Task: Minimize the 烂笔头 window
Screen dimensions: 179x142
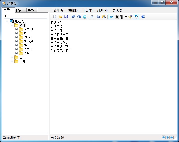Action: [x=155, y=3]
